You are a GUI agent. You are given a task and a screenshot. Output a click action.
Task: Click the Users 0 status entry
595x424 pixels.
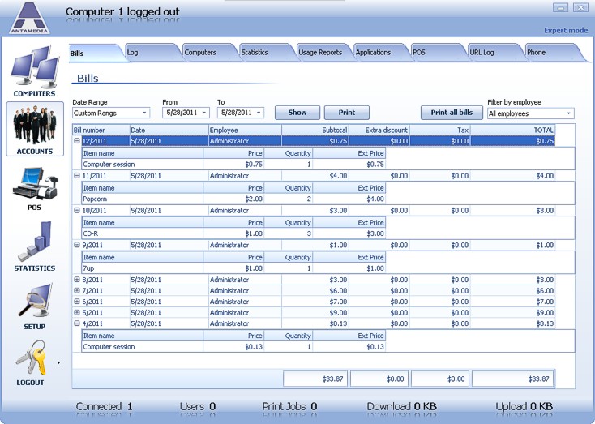point(198,406)
